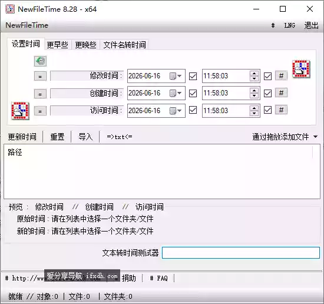Open the # FAQ link

tap(158, 278)
